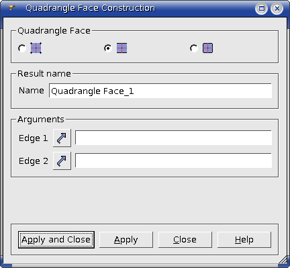290x268 pixels.
Task: Close the dialog using the title bar X
Action: point(277,9)
